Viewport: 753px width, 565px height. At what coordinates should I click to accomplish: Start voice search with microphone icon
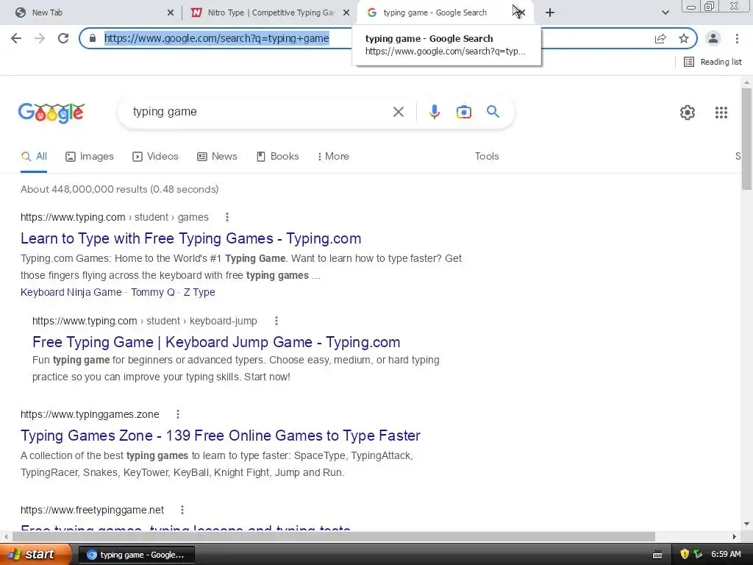434,112
